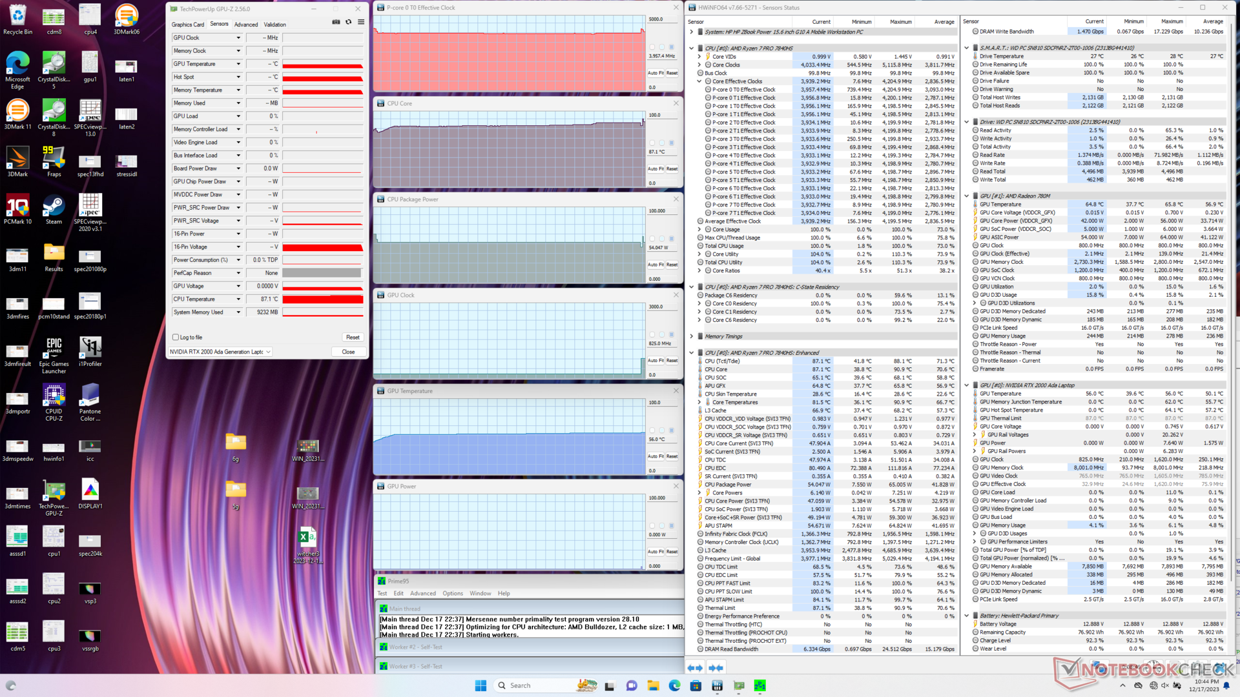Click the GPU-Z screenshot camera icon
The height and width of the screenshot is (697, 1240).
click(x=336, y=23)
